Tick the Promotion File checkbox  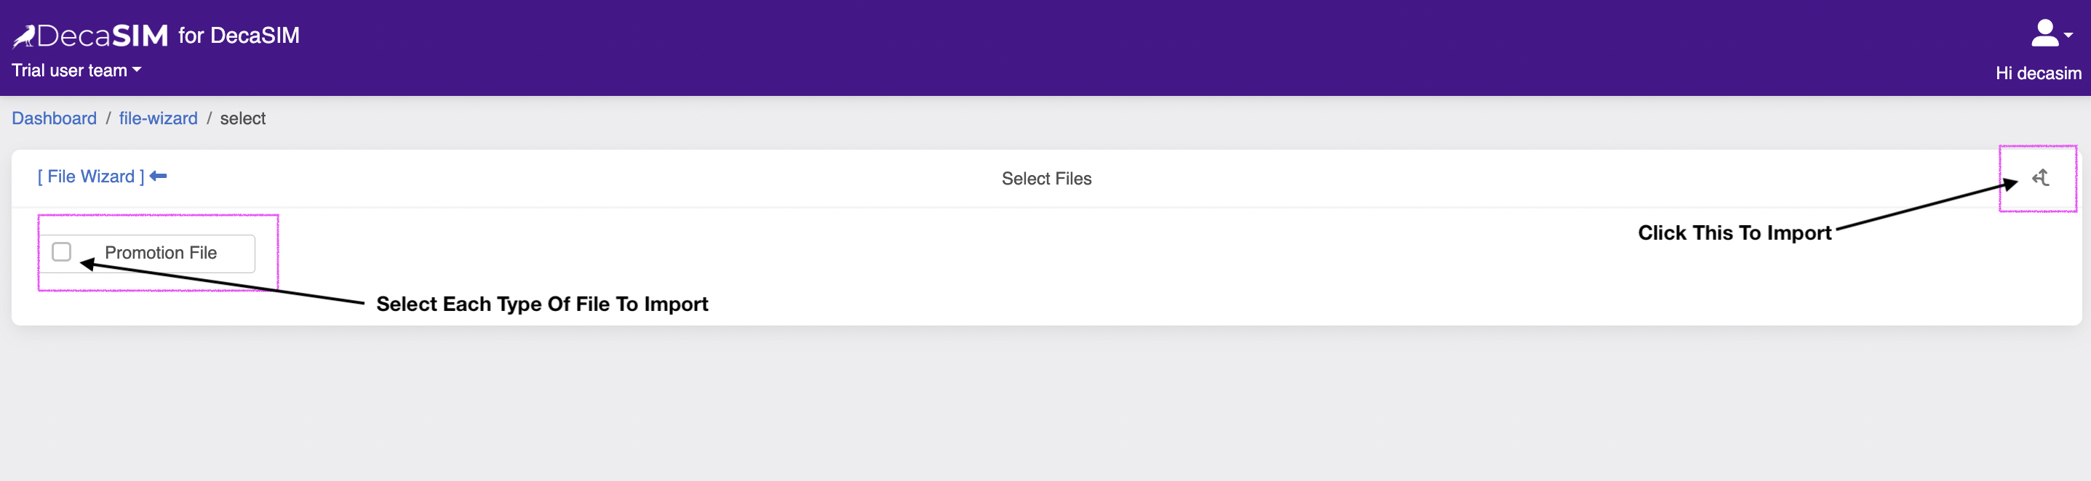pos(62,252)
